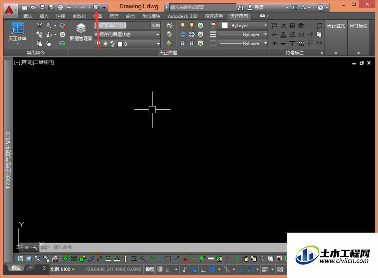The height and width of the screenshot is (278, 378).
Task: Open the Autodesk Exchange X icon
Action: tap(294, 8)
